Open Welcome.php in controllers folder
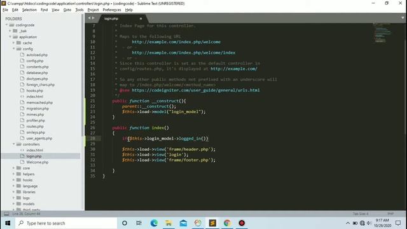Screen dimensions: 407x229 pos(37,162)
